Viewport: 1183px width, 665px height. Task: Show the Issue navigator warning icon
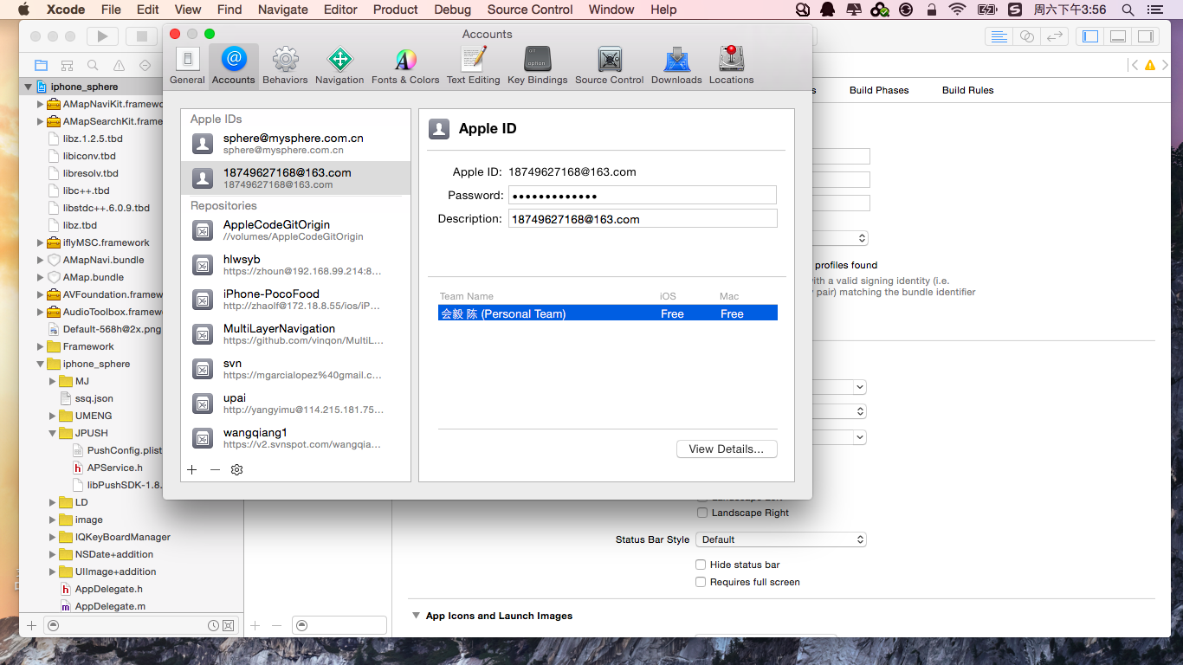pyautogui.click(x=119, y=65)
